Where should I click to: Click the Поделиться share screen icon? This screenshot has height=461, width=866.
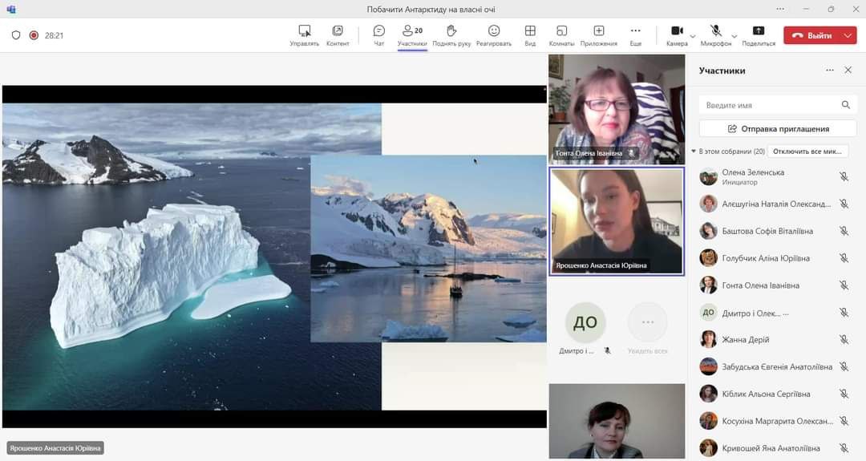758,31
